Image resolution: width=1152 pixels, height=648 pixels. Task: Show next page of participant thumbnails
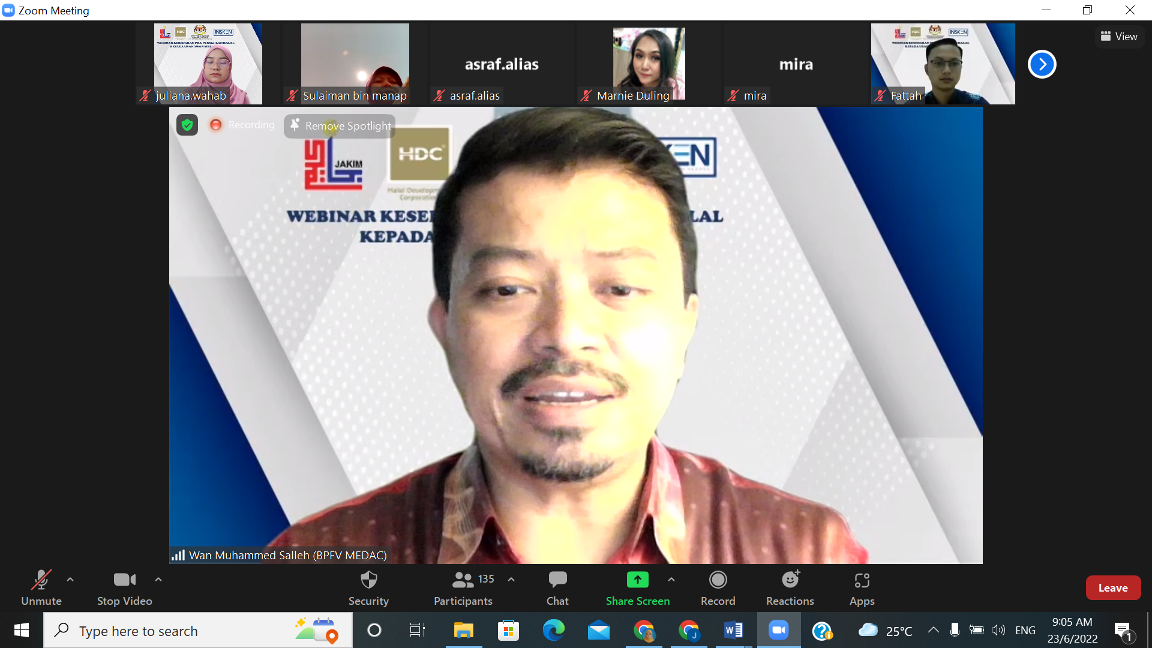[1042, 64]
